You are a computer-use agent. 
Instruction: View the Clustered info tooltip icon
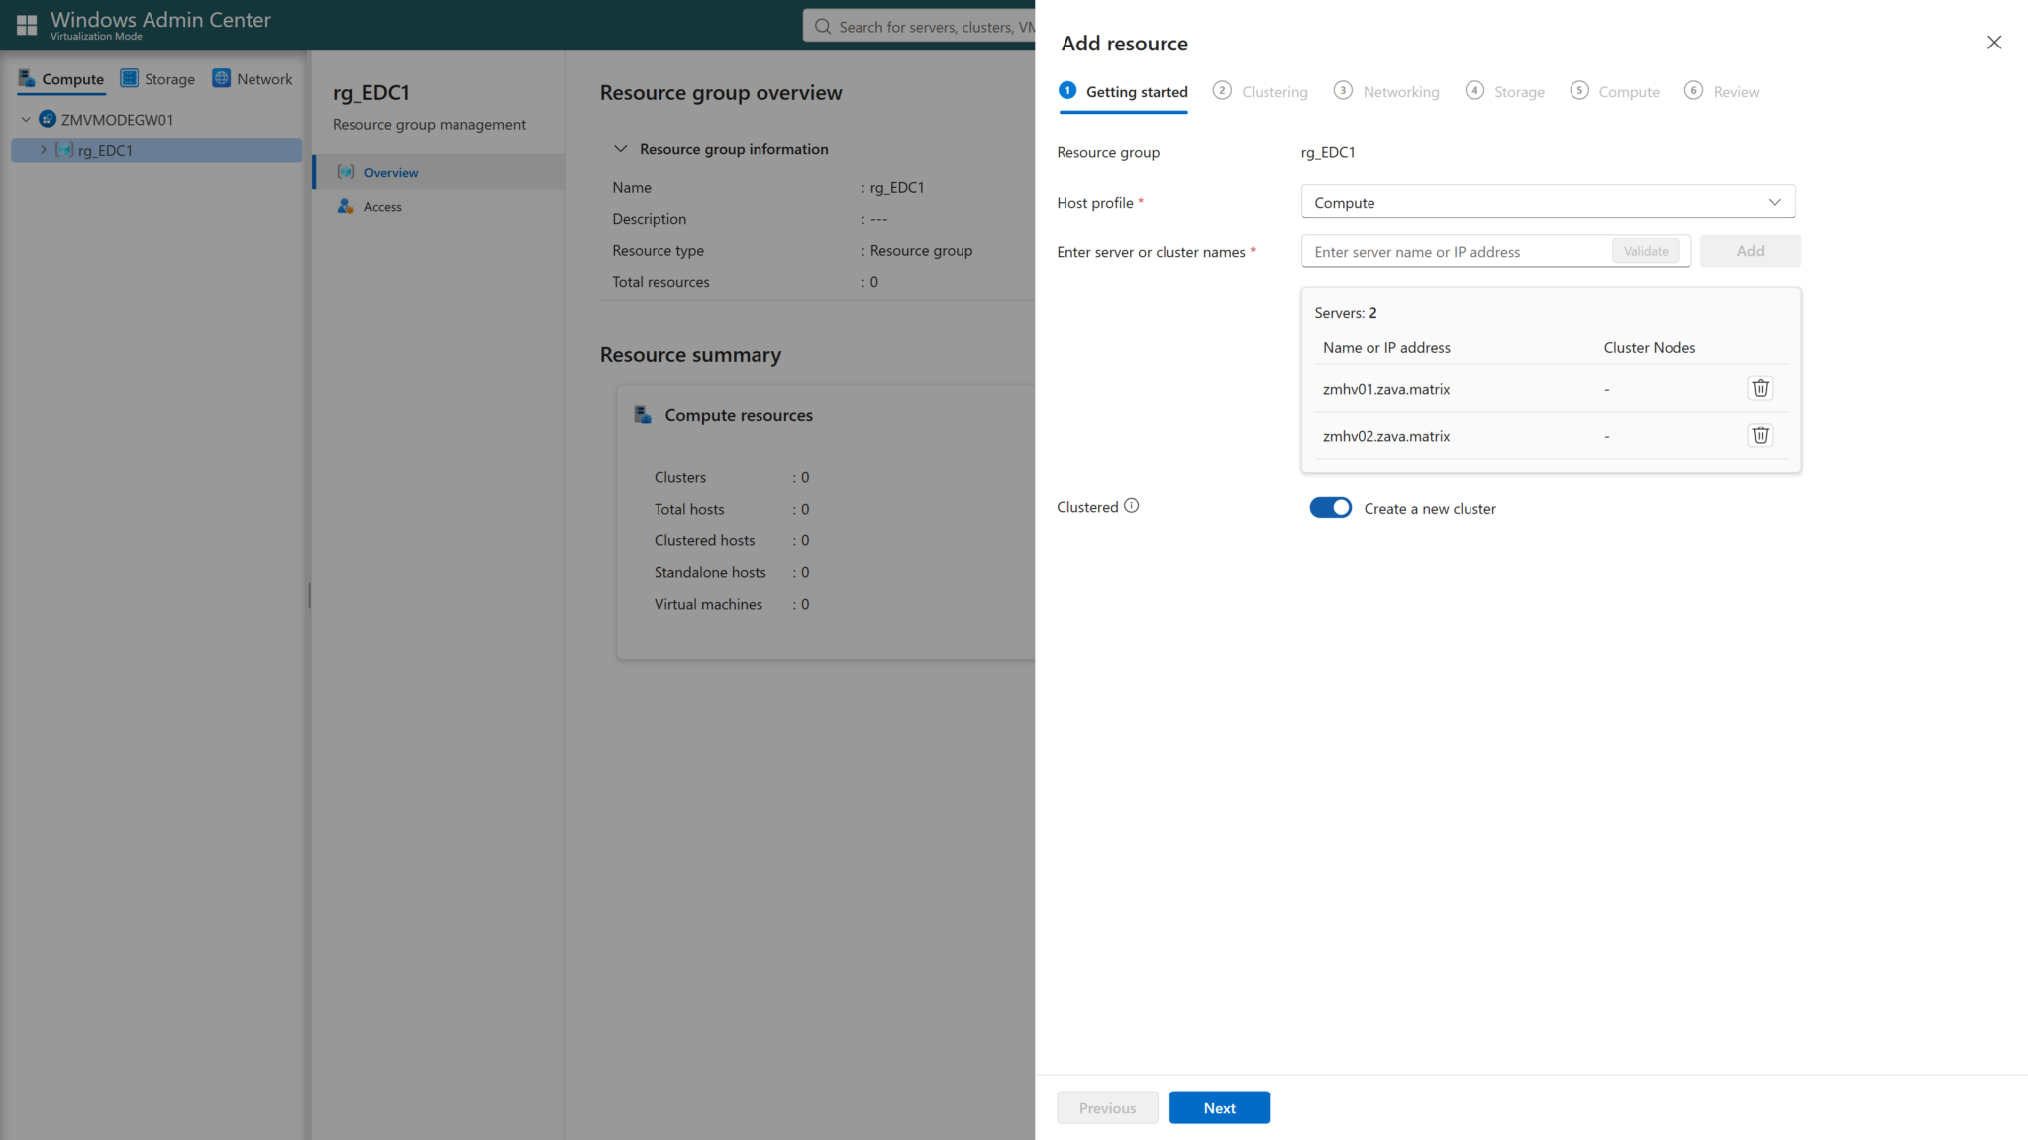[1129, 505]
